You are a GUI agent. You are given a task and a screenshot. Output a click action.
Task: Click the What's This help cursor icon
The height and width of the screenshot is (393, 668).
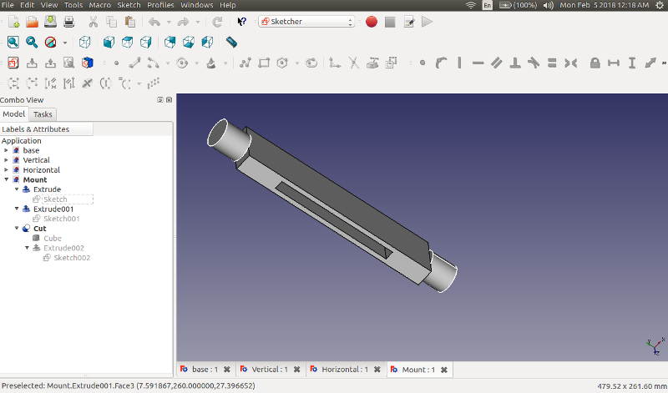pos(242,22)
